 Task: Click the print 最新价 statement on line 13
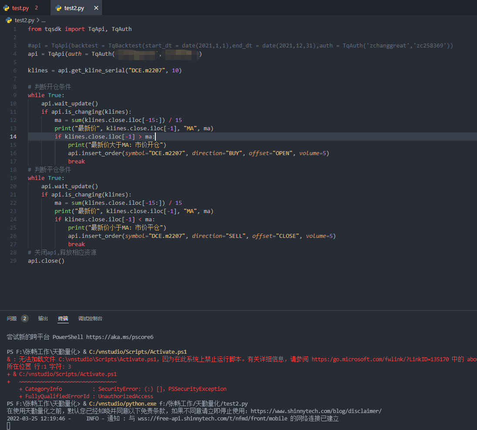coord(134,129)
